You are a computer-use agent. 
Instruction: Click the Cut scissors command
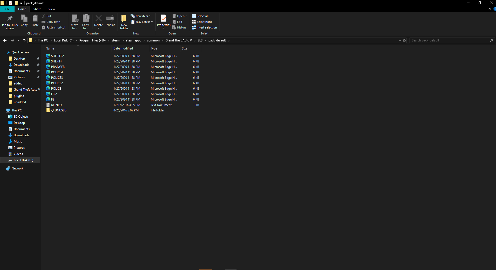[47, 16]
